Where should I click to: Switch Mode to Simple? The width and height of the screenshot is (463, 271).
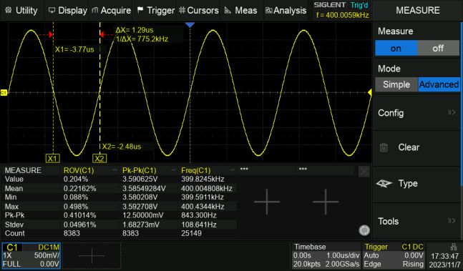[x=396, y=84]
